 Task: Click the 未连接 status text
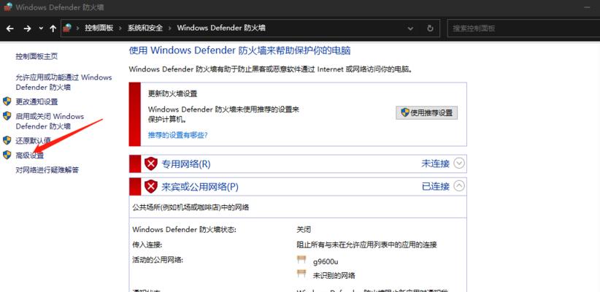[x=436, y=164]
